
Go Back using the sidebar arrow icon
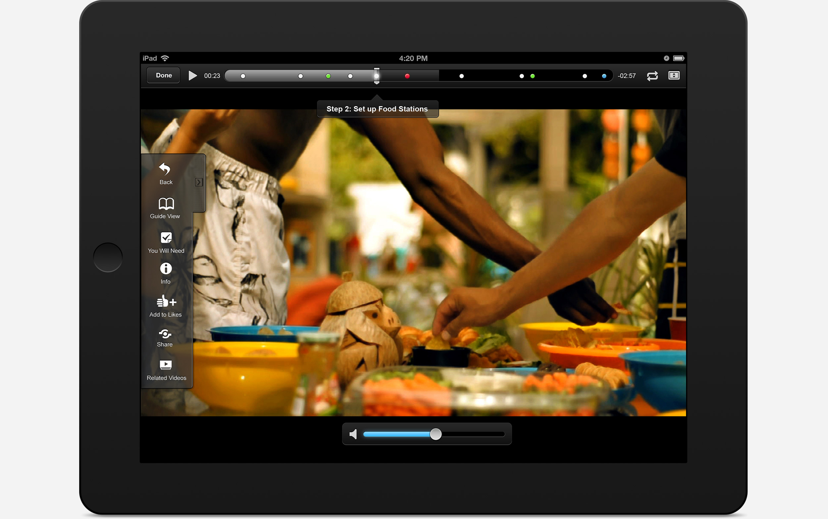click(x=165, y=173)
